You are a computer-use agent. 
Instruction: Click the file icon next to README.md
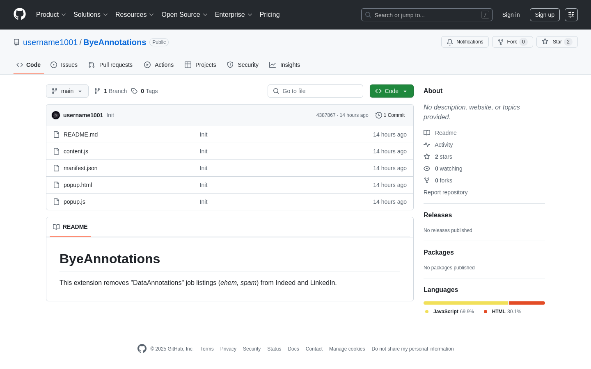pos(56,134)
